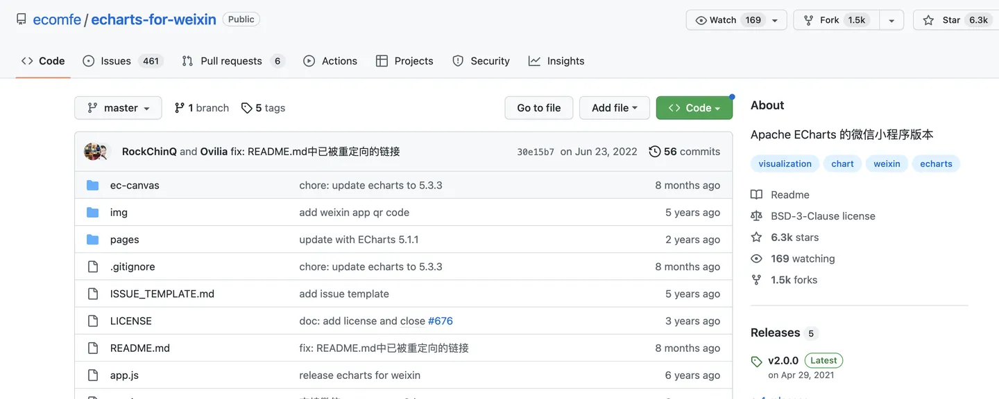
Task: Click the eye icon beside 169 watching
Action: pos(756,258)
